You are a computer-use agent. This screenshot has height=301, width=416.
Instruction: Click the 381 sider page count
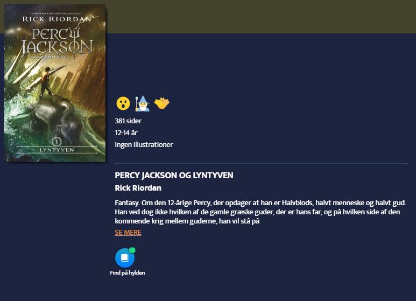tap(128, 121)
